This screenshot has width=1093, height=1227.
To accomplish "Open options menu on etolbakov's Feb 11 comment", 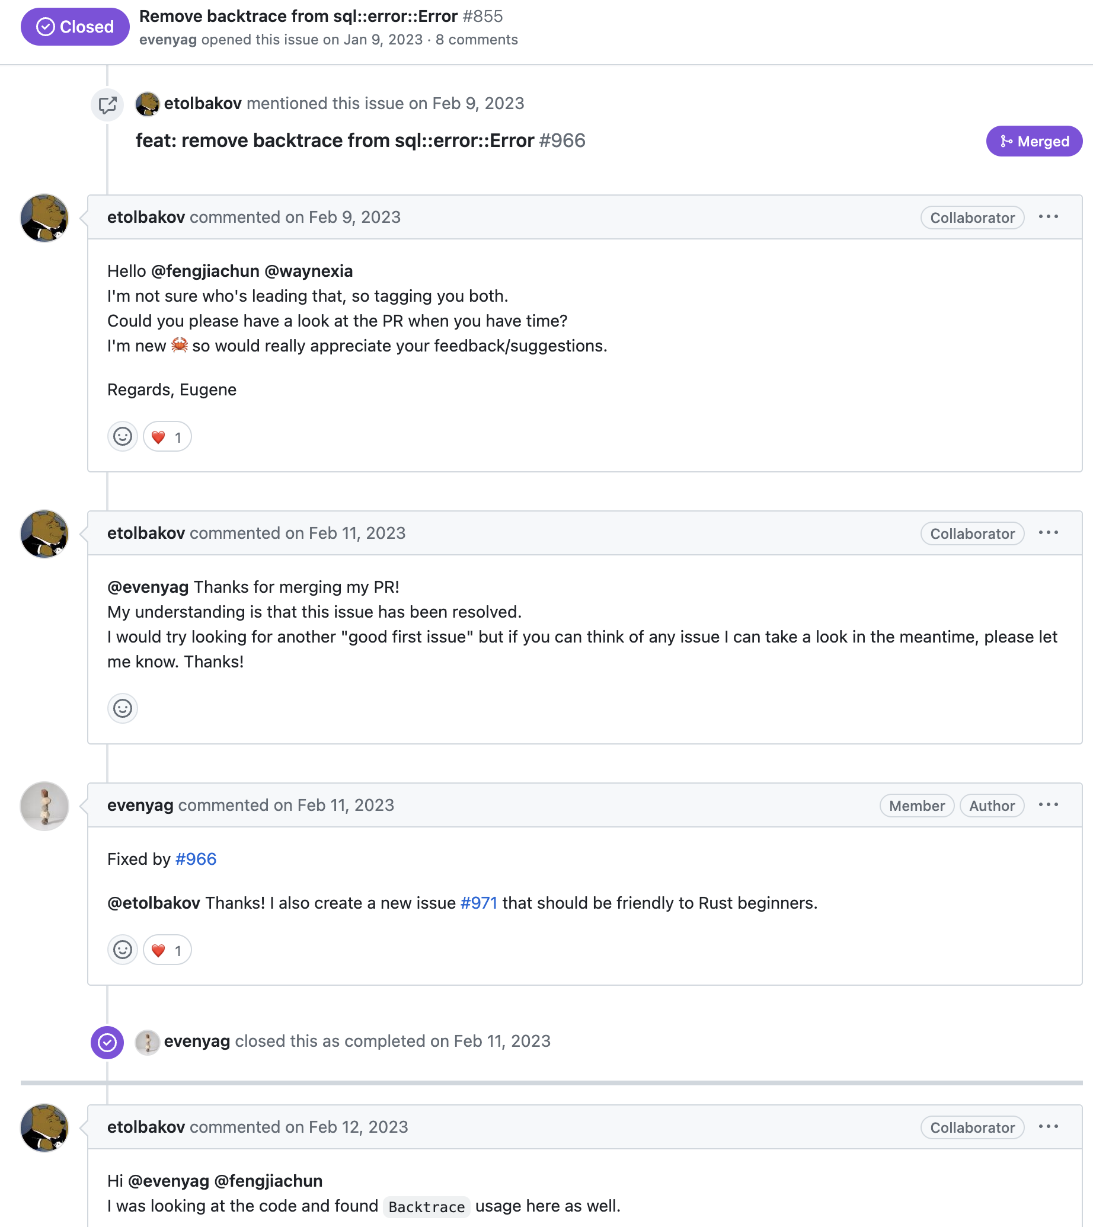I will click(x=1048, y=533).
